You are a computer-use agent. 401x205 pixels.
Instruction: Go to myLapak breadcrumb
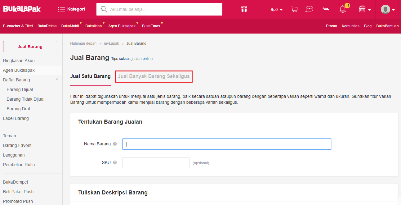111,43
